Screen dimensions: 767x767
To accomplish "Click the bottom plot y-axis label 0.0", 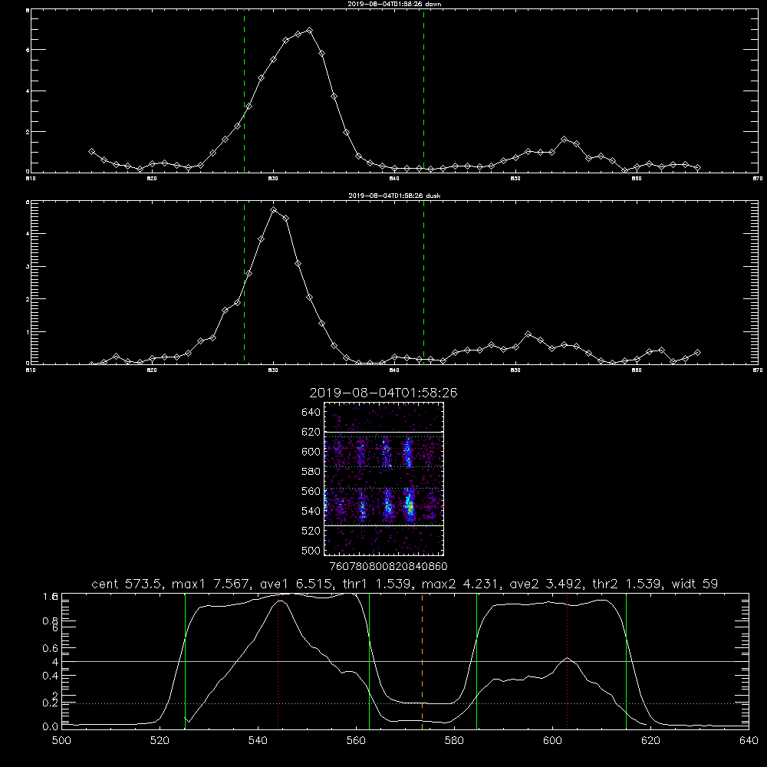I will [x=50, y=727].
